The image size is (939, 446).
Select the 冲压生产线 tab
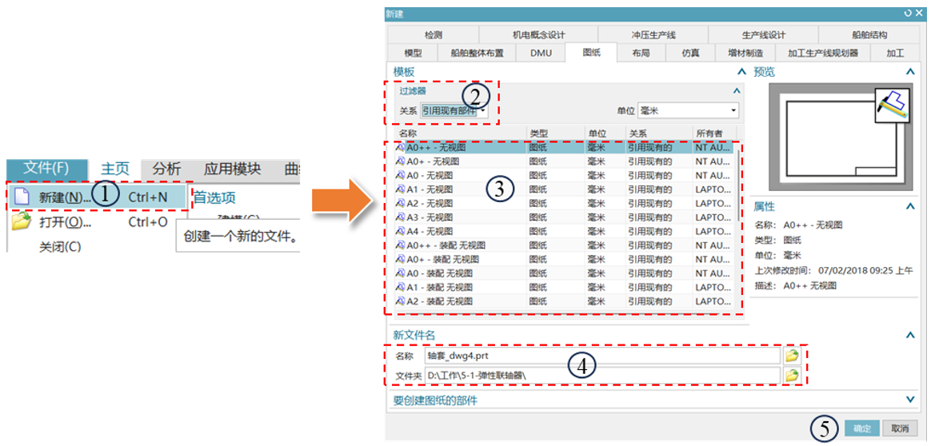653,35
